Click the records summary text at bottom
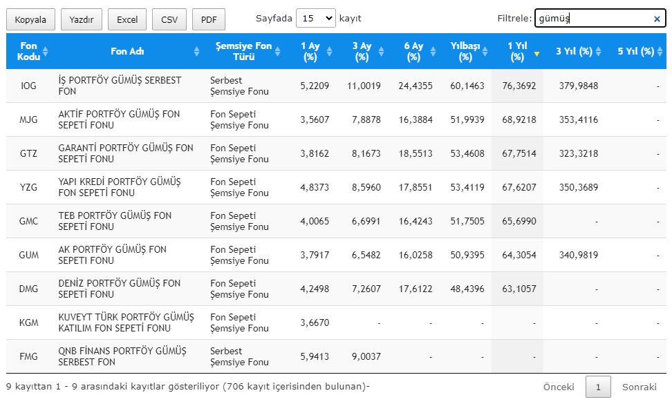 pos(188,387)
